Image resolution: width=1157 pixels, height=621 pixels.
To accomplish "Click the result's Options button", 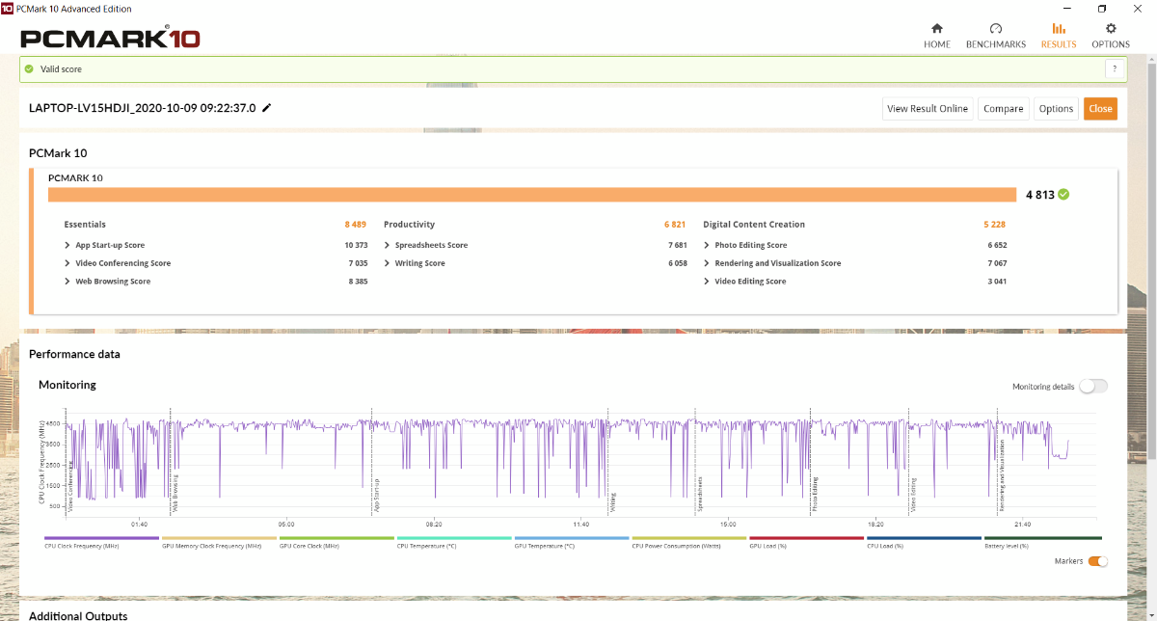I will (x=1056, y=109).
